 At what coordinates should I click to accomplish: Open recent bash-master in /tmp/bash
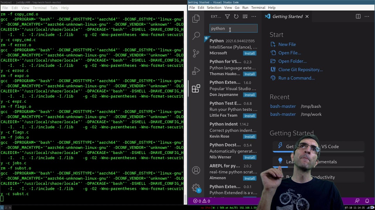point(283,106)
